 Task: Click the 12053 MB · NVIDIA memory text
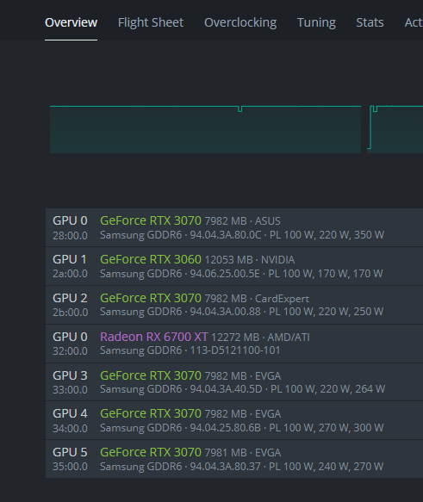pyautogui.click(x=250, y=260)
